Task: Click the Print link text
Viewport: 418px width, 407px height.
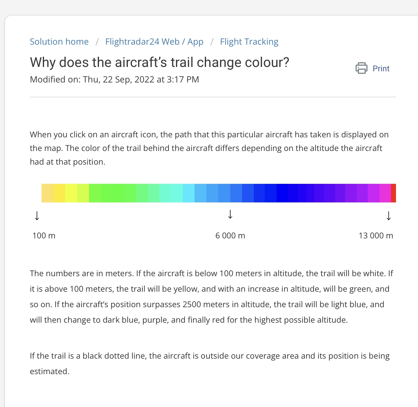Action: (381, 69)
